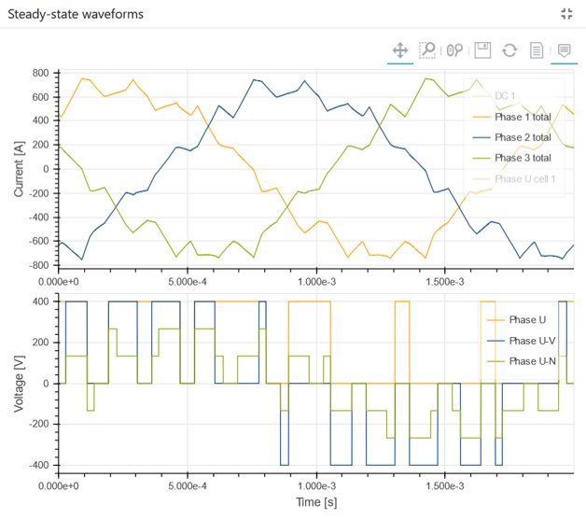Hide the Phase 1 total trace via legend
Image resolution: width=586 pixels, height=519 pixels.
tap(522, 117)
